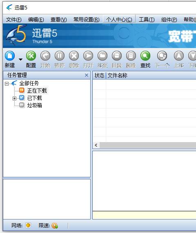
Task: Click the task list horizontal scrollbar track
Action: 148,145
